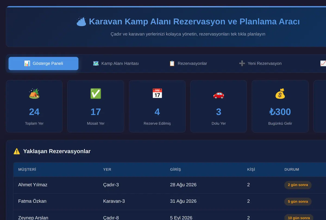Click the plus icon beside Yeni Rezervasyon
326x220 pixels.
pos(242,63)
